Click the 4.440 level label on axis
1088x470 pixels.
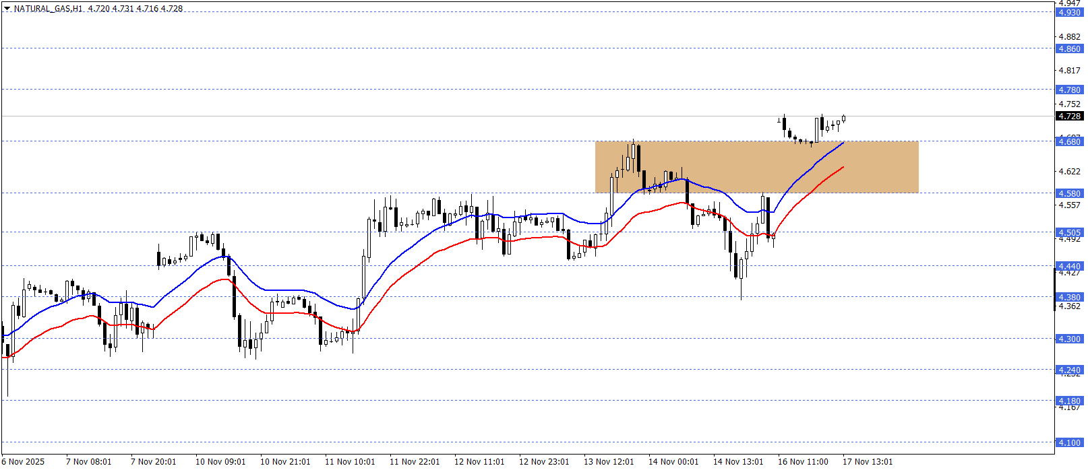click(x=1069, y=267)
